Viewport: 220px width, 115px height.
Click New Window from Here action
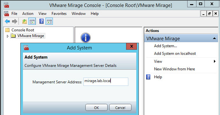tap(174, 69)
